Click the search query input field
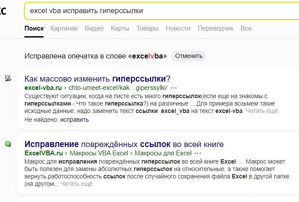The image size is (299, 202). pos(162,11)
